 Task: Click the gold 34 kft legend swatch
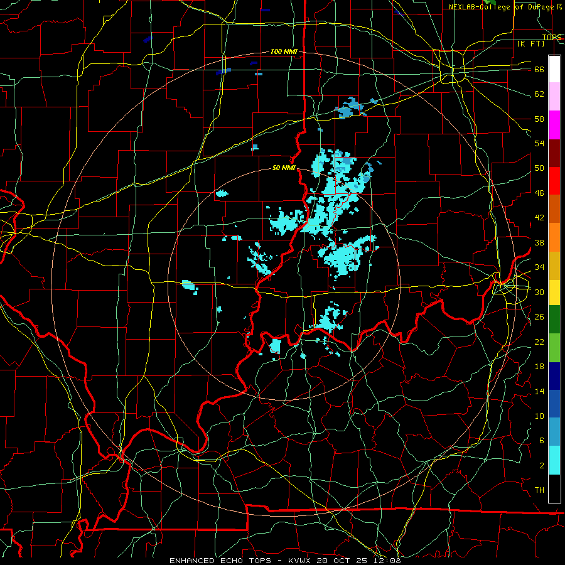coord(554,266)
